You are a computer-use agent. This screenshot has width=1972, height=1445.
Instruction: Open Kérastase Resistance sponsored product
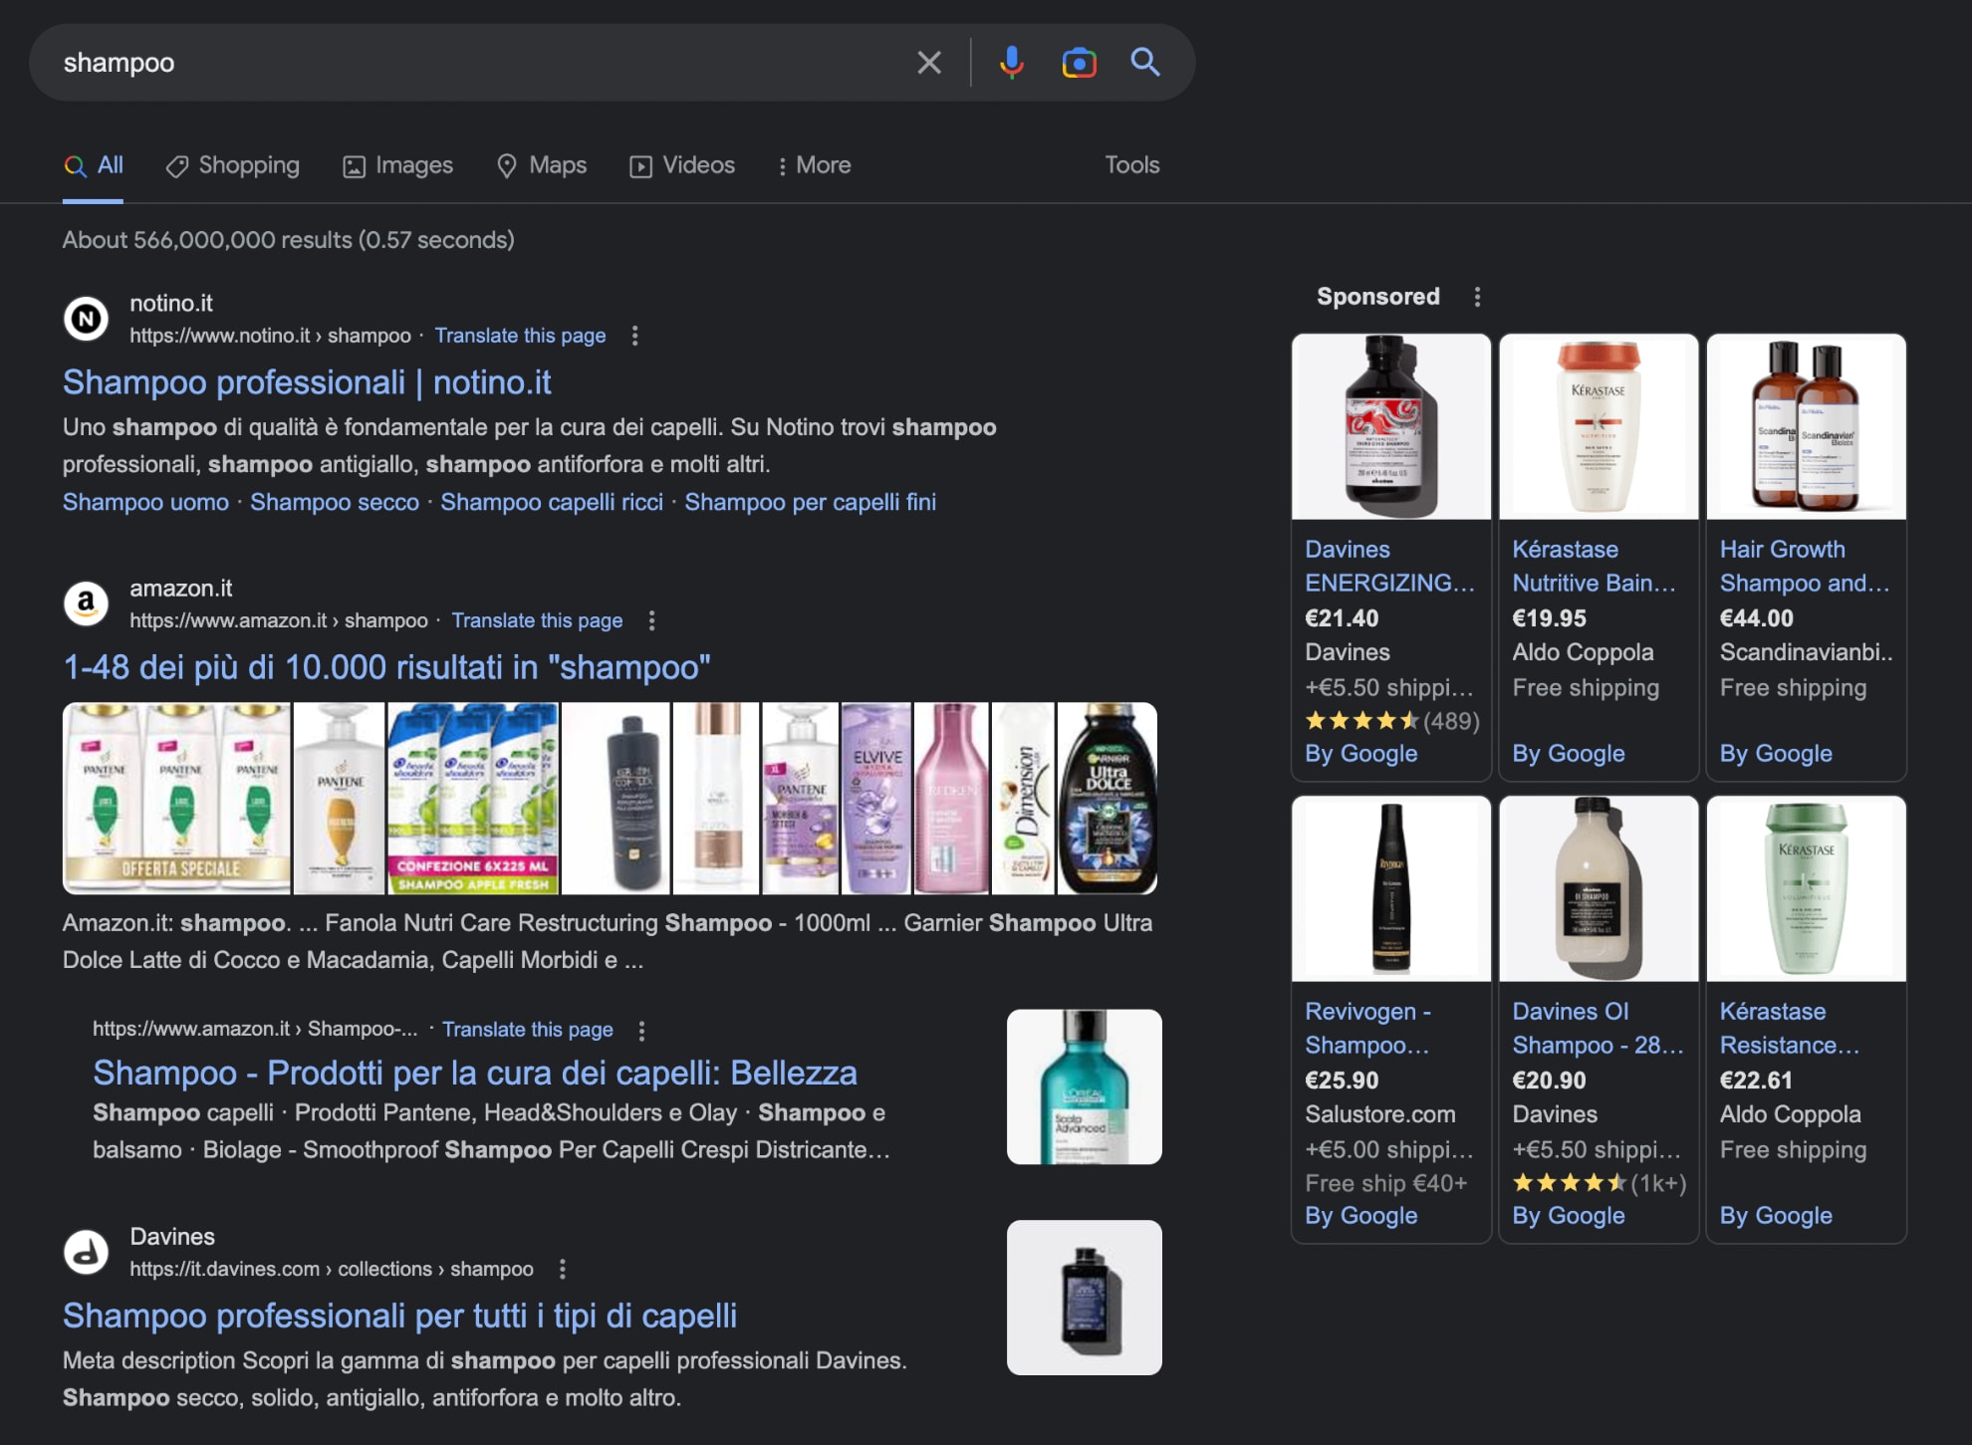tap(1789, 1028)
